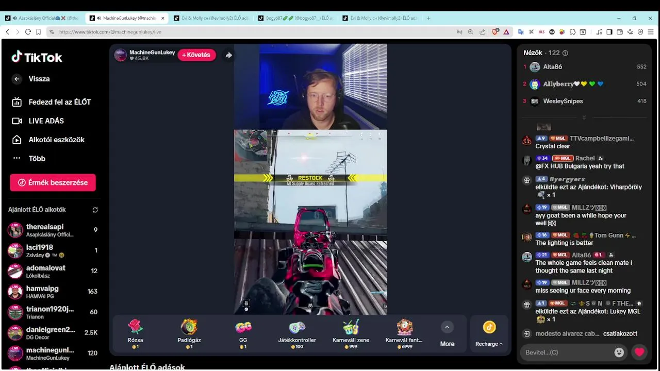The image size is (660, 371).
Task: Click the Követés follow button
Action: pyautogui.click(x=197, y=55)
